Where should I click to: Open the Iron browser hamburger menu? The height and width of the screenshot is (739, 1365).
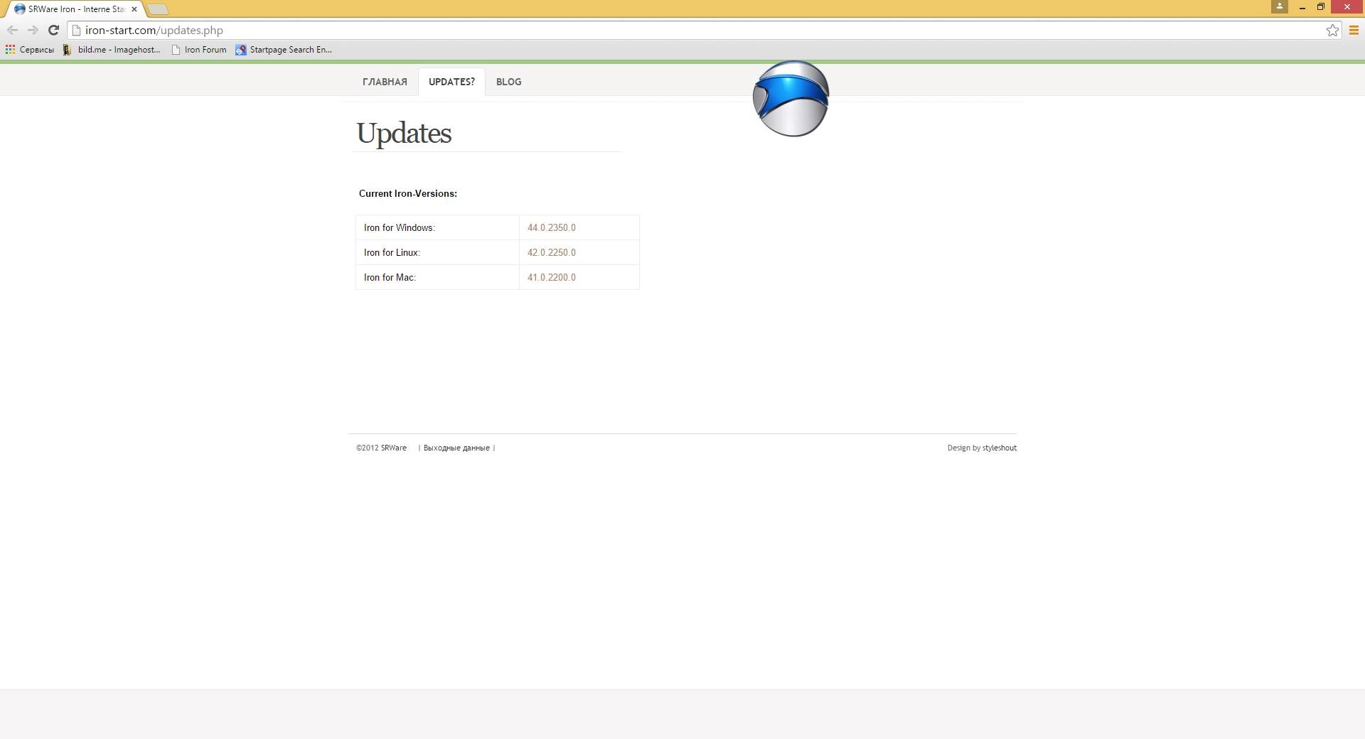point(1354,30)
